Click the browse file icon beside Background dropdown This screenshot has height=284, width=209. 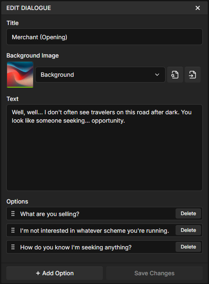(x=175, y=75)
